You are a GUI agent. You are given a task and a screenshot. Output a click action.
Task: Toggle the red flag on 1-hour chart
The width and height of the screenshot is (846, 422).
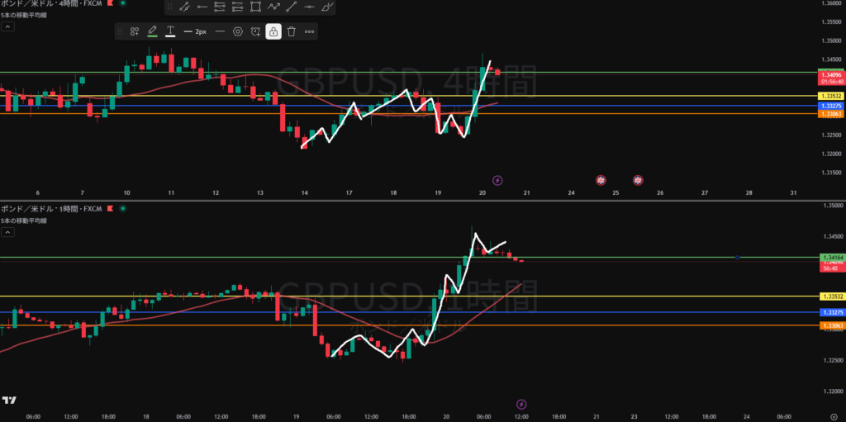[x=109, y=209]
